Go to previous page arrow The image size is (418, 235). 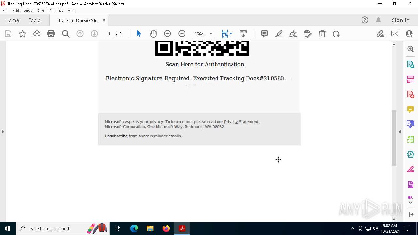[x=80, y=34]
